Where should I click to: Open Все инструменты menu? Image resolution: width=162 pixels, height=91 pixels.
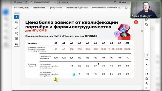[22, 8]
